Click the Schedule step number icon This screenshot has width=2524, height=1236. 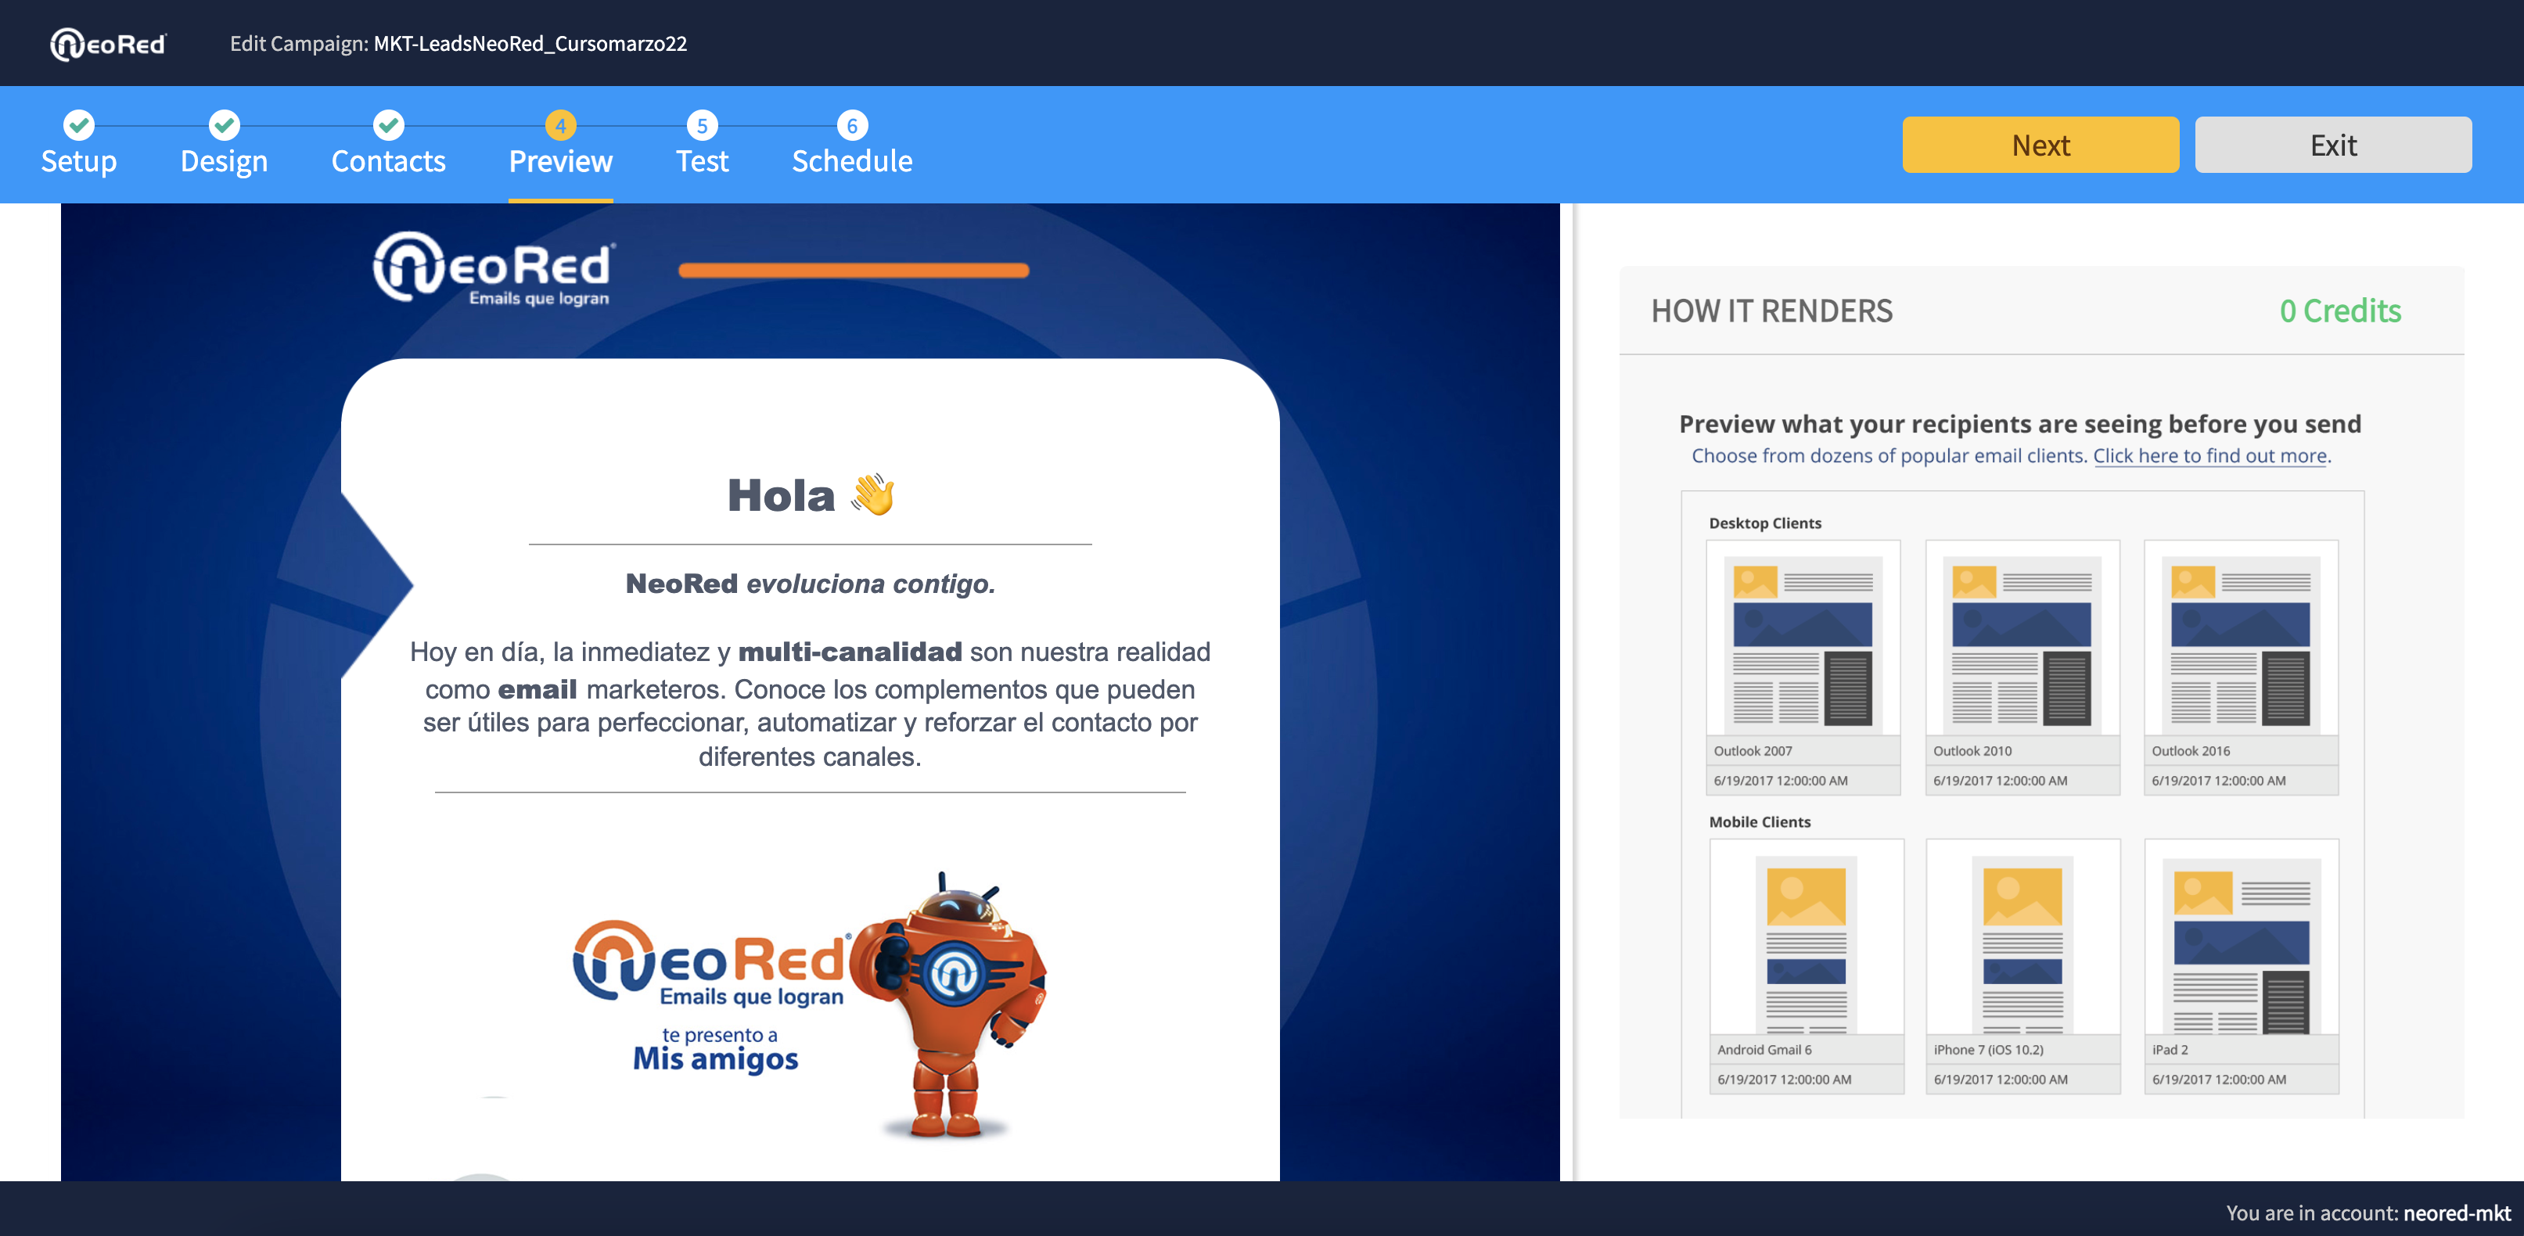pos(851,125)
